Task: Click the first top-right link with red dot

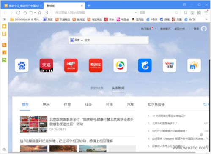Action: coord(146,29)
